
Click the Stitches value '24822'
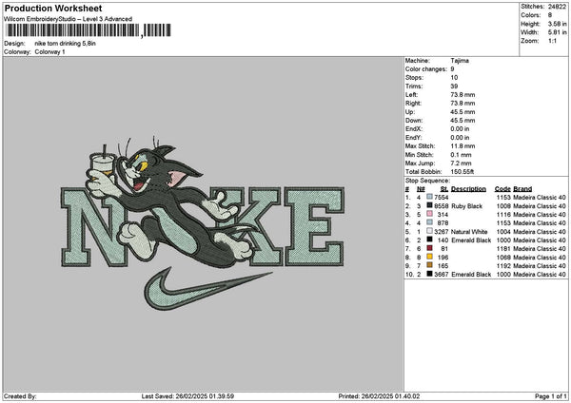pos(557,7)
